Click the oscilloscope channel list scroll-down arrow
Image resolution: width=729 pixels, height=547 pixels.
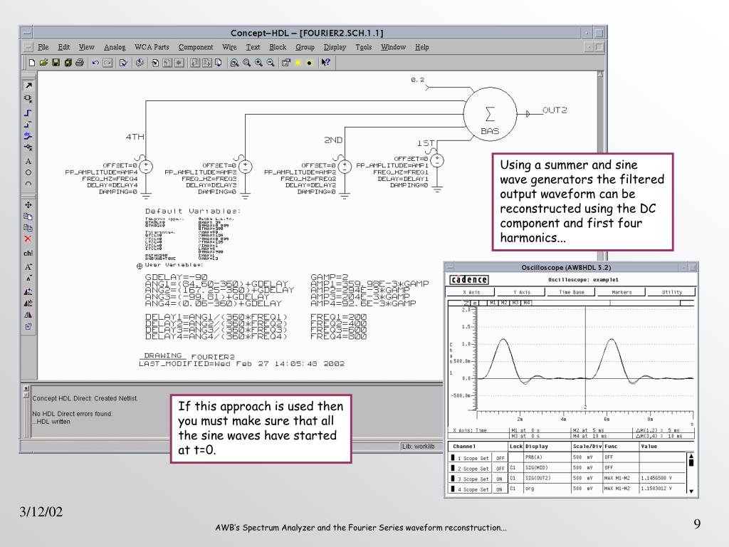click(691, 491)
